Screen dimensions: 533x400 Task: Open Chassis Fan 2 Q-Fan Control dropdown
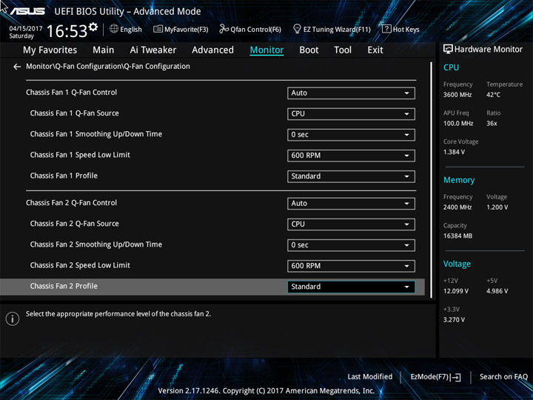coord(351,204)
